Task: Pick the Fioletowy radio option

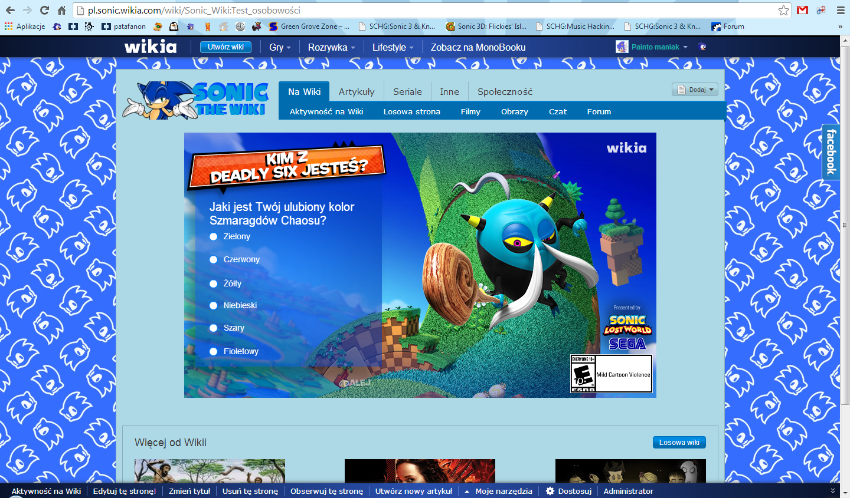Action: coord(214,352)
